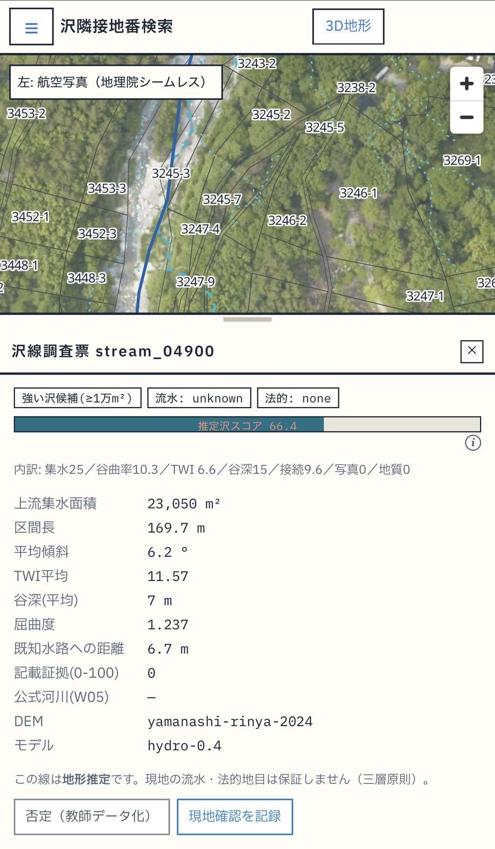This screenshot has height=849, width=495.
Task: Click the 6.2 ° average slope value
Action: pyautogui.click(x=168, y=552)
